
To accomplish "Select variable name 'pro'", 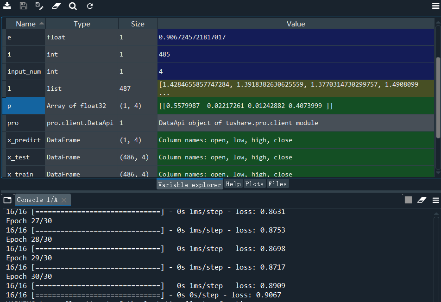I will coord(25,123).
